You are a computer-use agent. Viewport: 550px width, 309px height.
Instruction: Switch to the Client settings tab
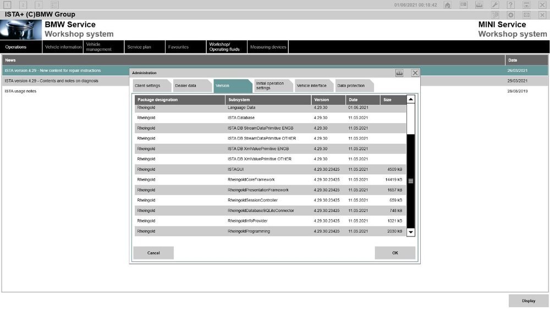(x=147, y=86)
